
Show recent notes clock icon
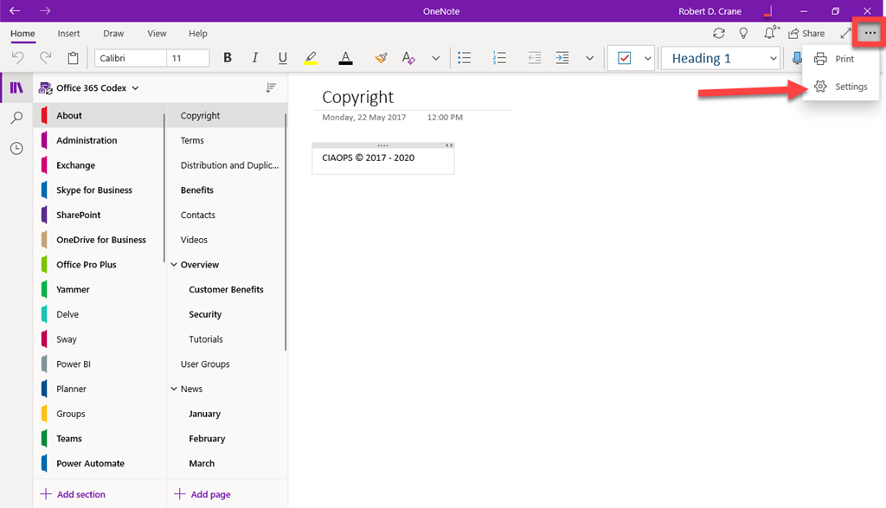[x=16, y=148]
